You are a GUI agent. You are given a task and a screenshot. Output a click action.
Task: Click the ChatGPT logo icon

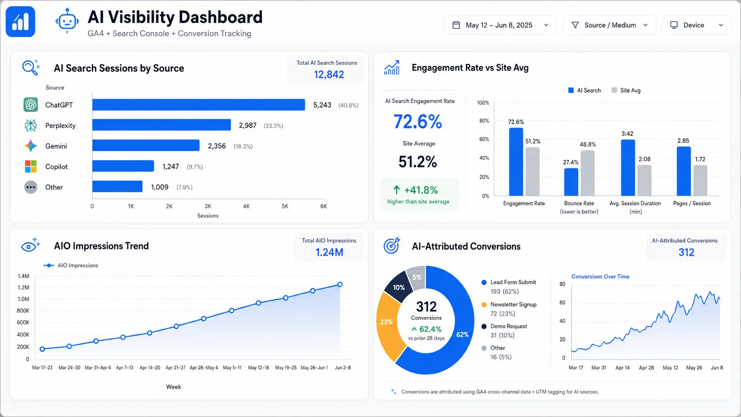(x=31, y=105)
